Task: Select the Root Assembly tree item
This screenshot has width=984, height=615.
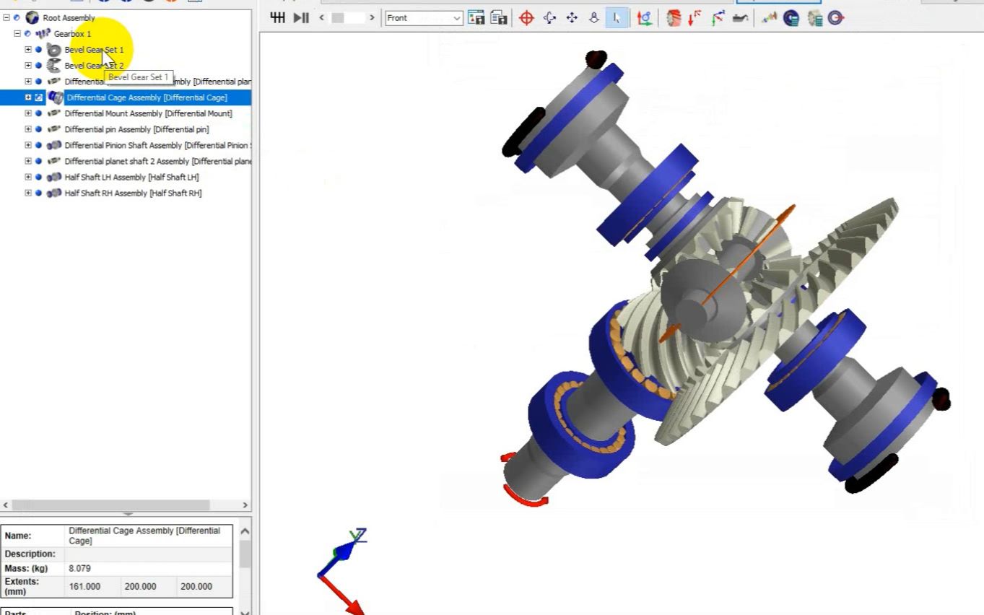Action: point(69,17)
